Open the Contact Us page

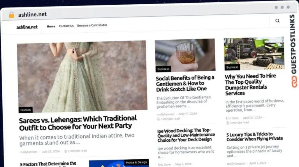66,26
